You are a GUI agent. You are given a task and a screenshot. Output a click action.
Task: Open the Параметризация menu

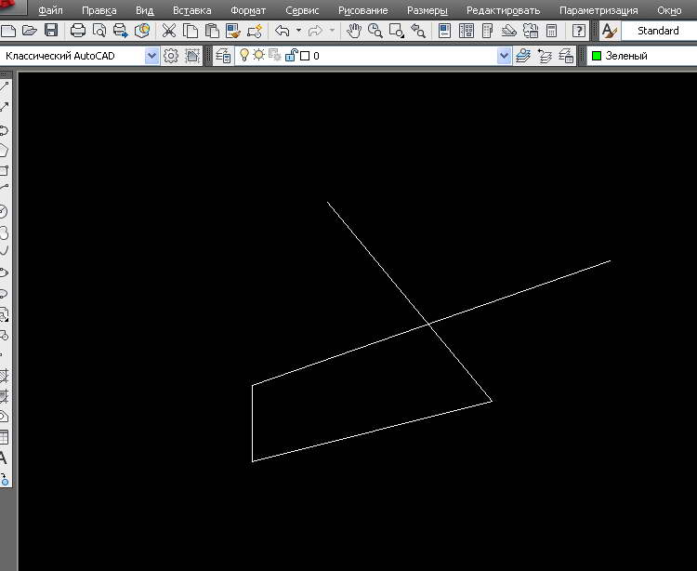[598, 10]
